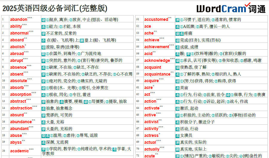Viewport: 269px width, 158px height.
Task: Click the 名 tag in the actress row
Action: [178, 135]
